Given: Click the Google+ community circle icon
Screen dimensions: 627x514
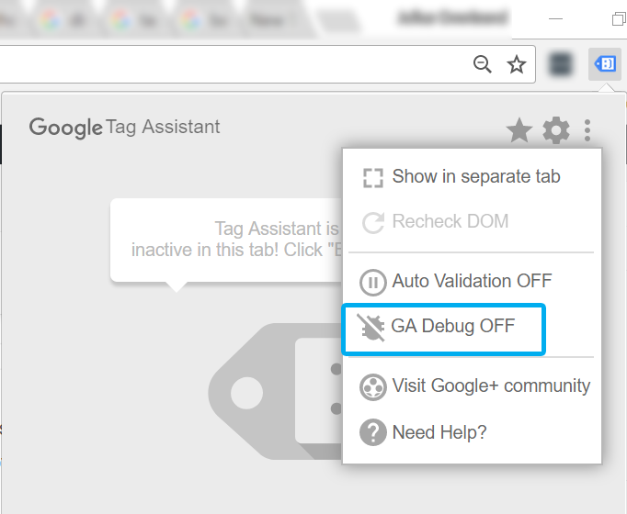Looking at the screenshot, I should tap(372, 386).
